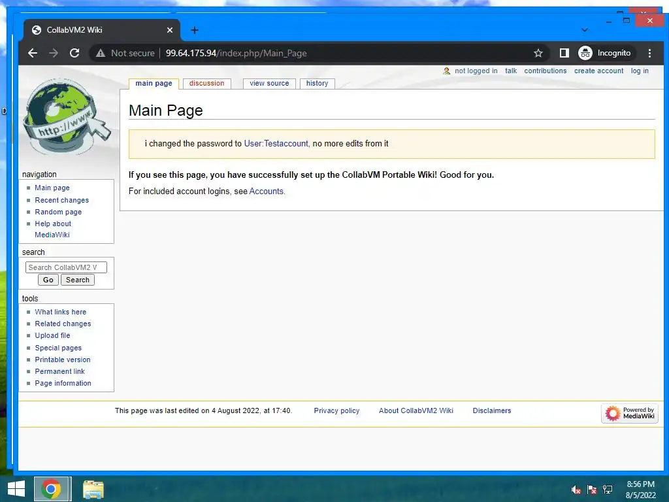669x502 pixels.
Task: Open the tab search chevron
Action: 585,30
